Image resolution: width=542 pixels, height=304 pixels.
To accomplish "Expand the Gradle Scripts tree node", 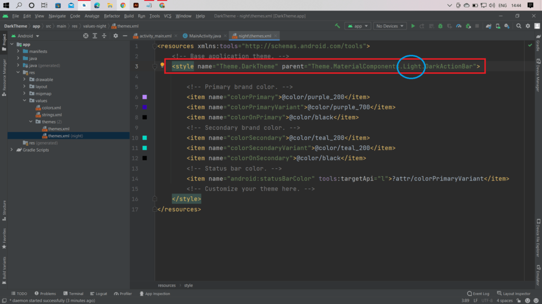I will click(x=12, y=150).
